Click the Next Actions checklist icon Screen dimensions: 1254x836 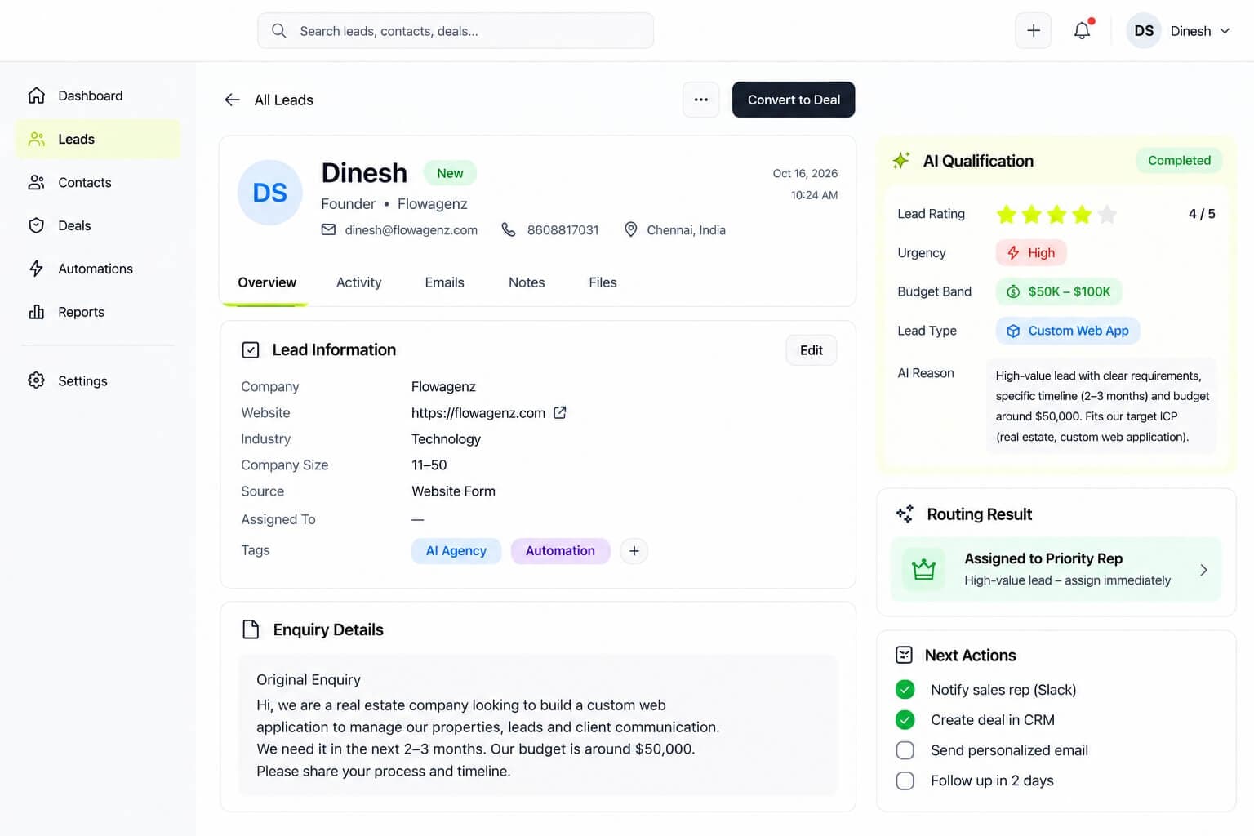(x=904, y=655)
